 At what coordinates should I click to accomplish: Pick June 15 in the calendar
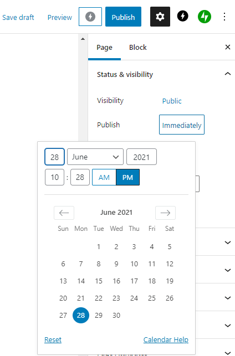click(99, 281)
